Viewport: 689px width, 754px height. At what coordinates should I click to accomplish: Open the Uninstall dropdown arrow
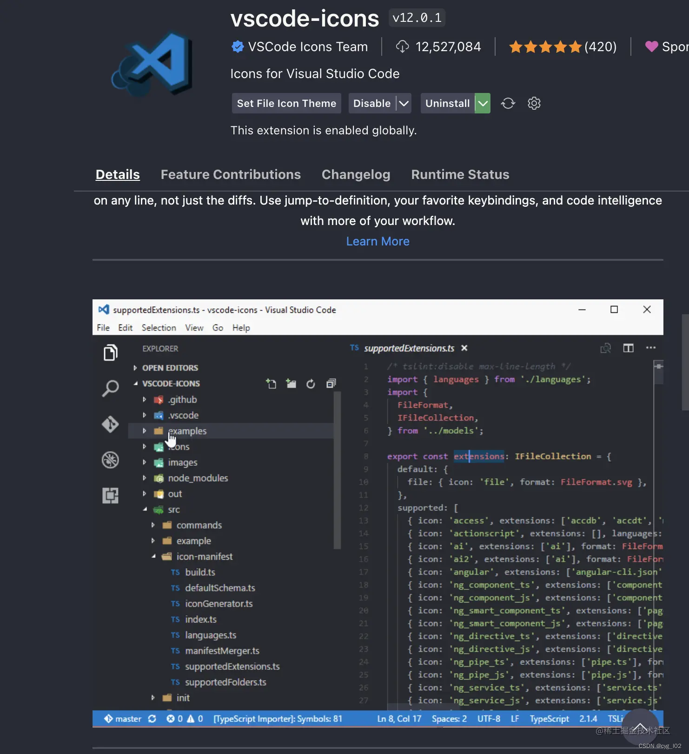pyautogui.click(x=483, y=103)
